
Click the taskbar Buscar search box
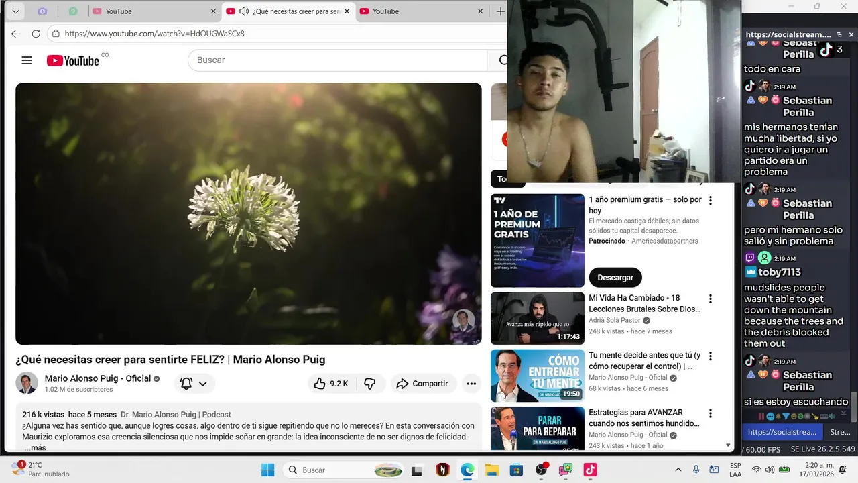pos(343,470)
